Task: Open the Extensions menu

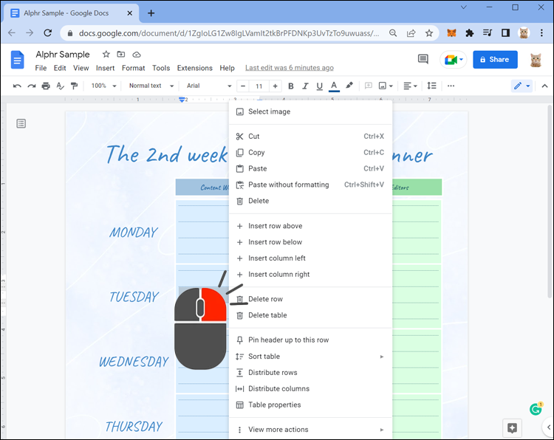Action: pos(195,68)
